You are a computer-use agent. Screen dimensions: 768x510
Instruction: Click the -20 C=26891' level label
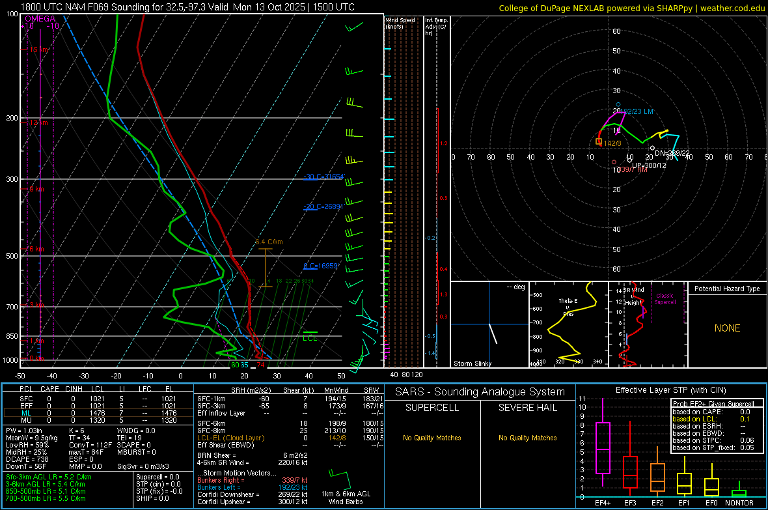point(323,206)
